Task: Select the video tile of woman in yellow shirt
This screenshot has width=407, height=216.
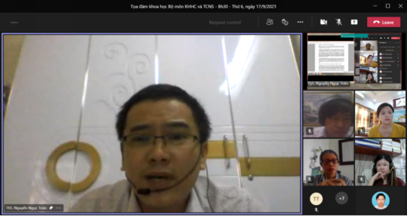Action: pos(380,115)
